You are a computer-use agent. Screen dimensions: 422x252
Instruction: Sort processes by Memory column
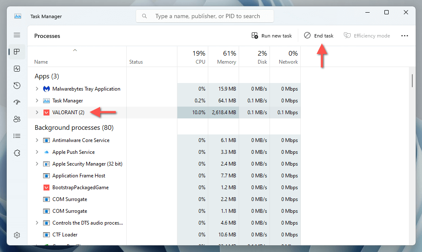pyautogui.click(x=226, y=57)
